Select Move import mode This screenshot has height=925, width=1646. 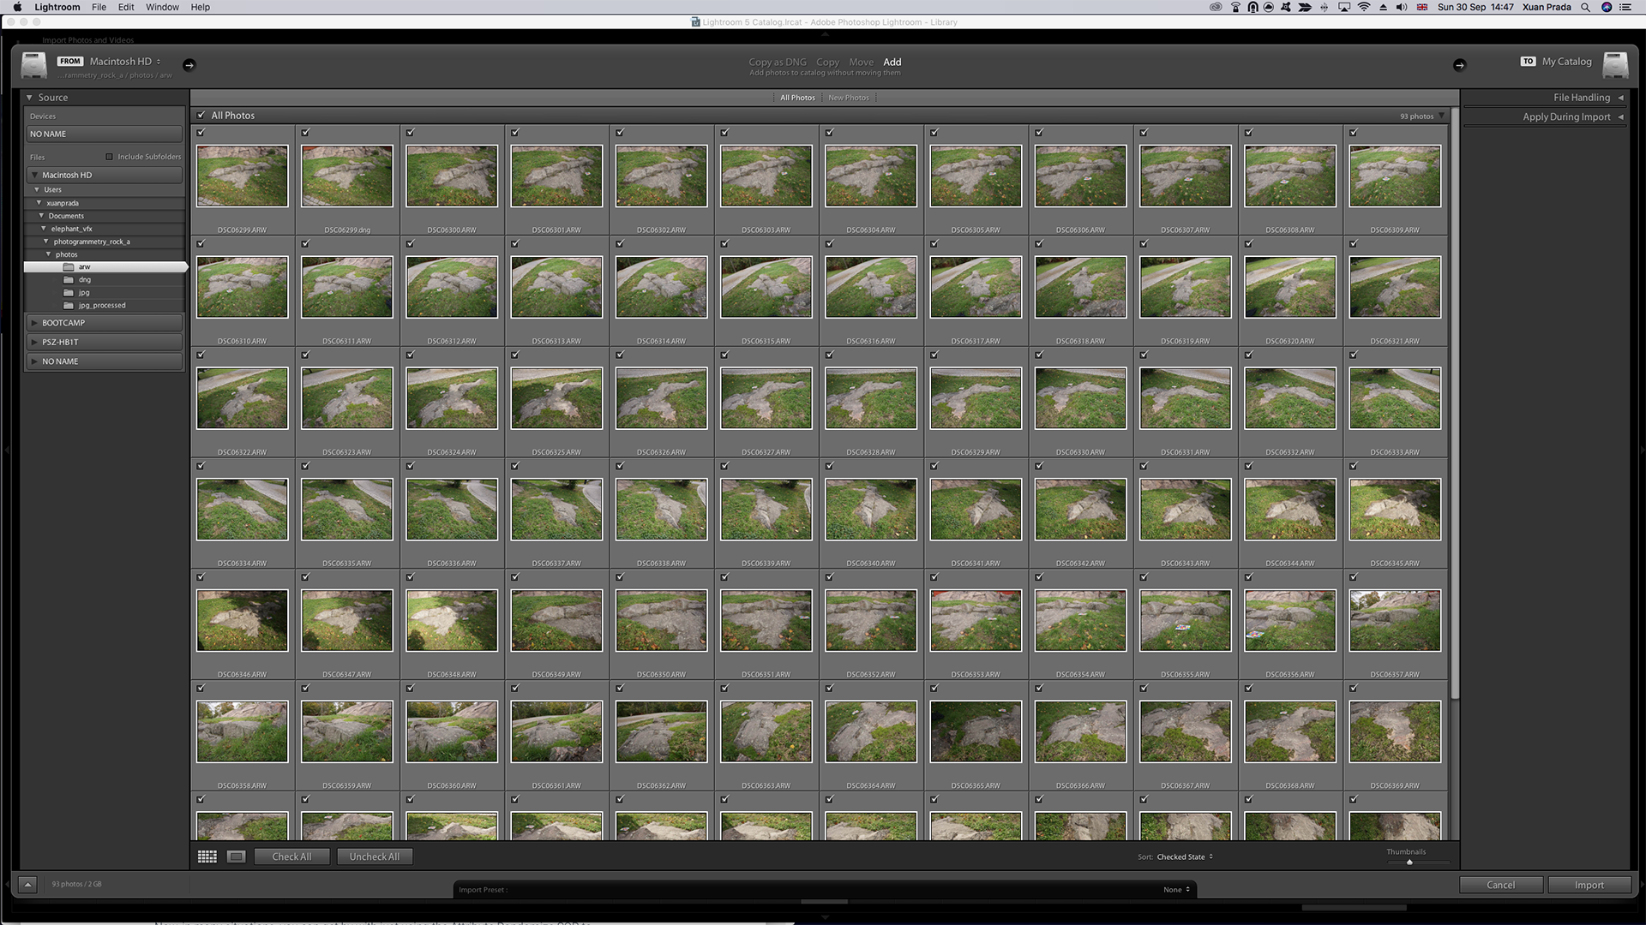click(862, 62)
